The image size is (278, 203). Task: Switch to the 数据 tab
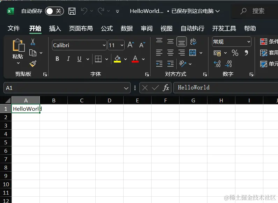[x=127, y=28]
